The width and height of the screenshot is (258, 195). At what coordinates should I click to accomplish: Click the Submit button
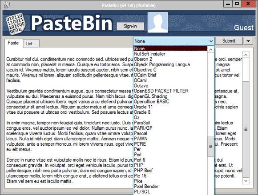coord(229,41)
